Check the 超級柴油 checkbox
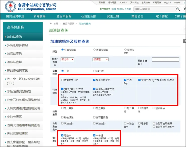This screenshot has height=147, width=186. click(154, 108)
